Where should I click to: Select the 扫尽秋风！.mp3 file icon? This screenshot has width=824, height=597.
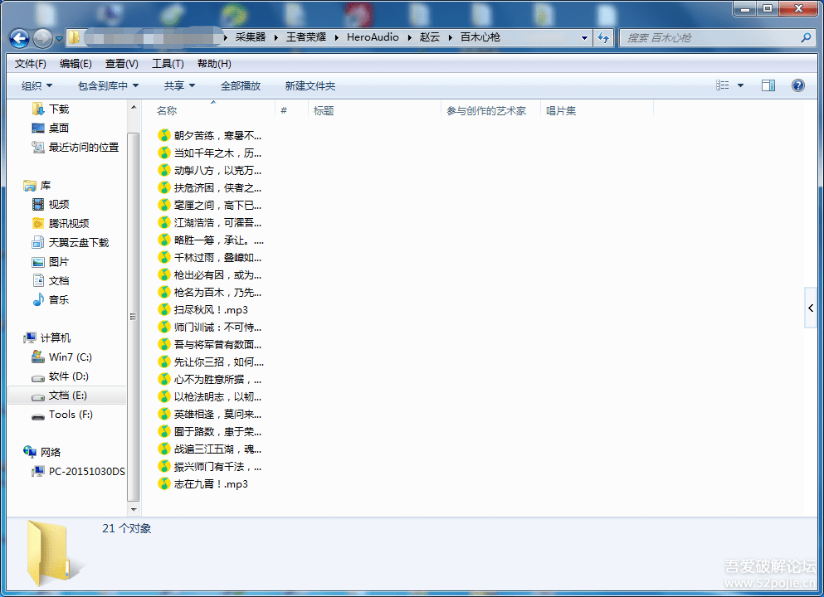coord(164,309)
